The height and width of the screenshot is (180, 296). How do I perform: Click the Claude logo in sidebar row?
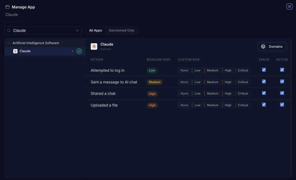tap(15, 51)
